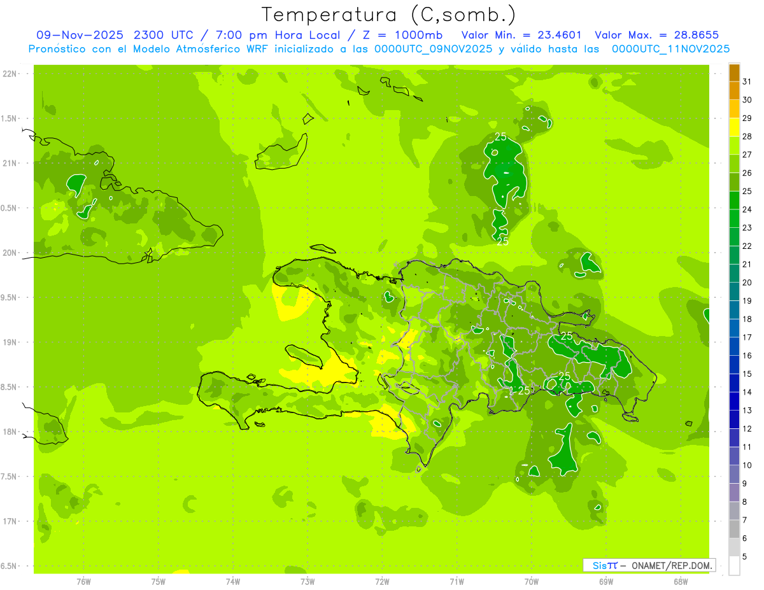The image size is (764, 590).
Task: Click legend swatch between 31 and 30
Action: click(x=734, y=91)
